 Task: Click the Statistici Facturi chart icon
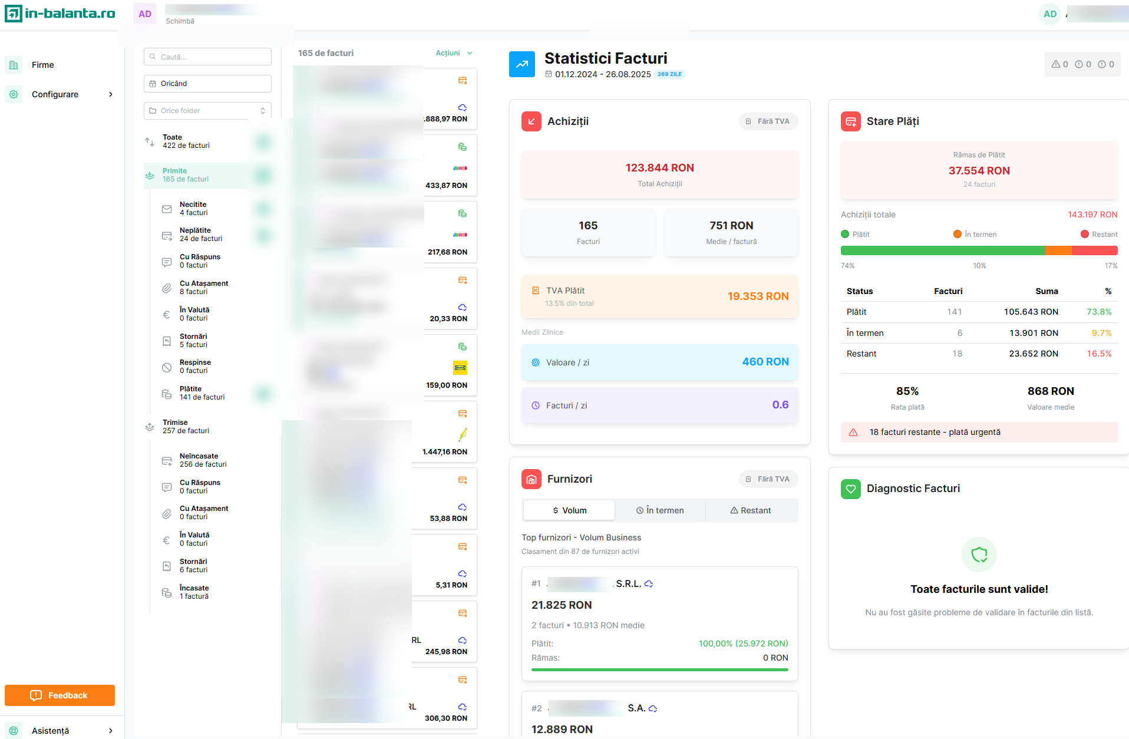[x=521, y=64]
